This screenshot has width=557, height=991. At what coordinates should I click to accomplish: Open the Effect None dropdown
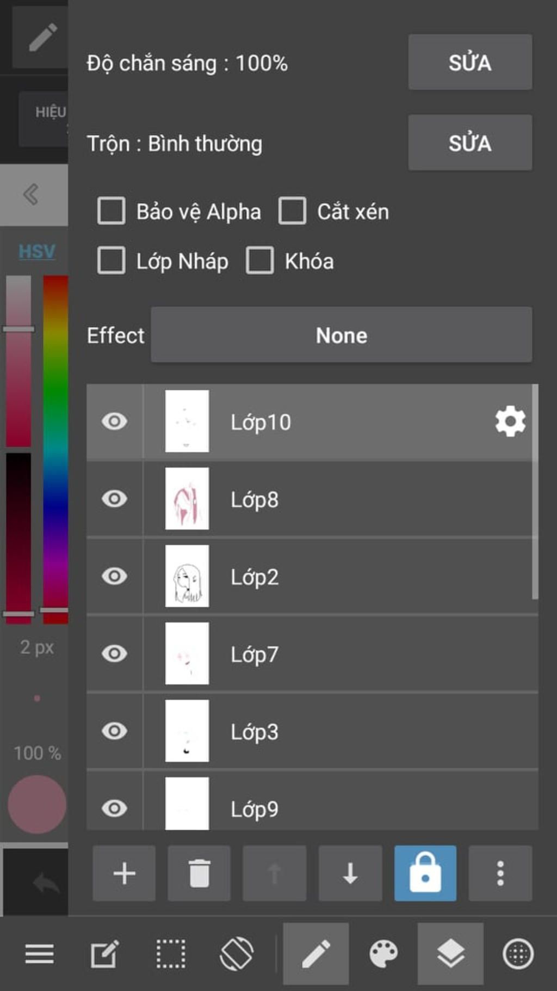pyautogui.click(x=341, y=335)
